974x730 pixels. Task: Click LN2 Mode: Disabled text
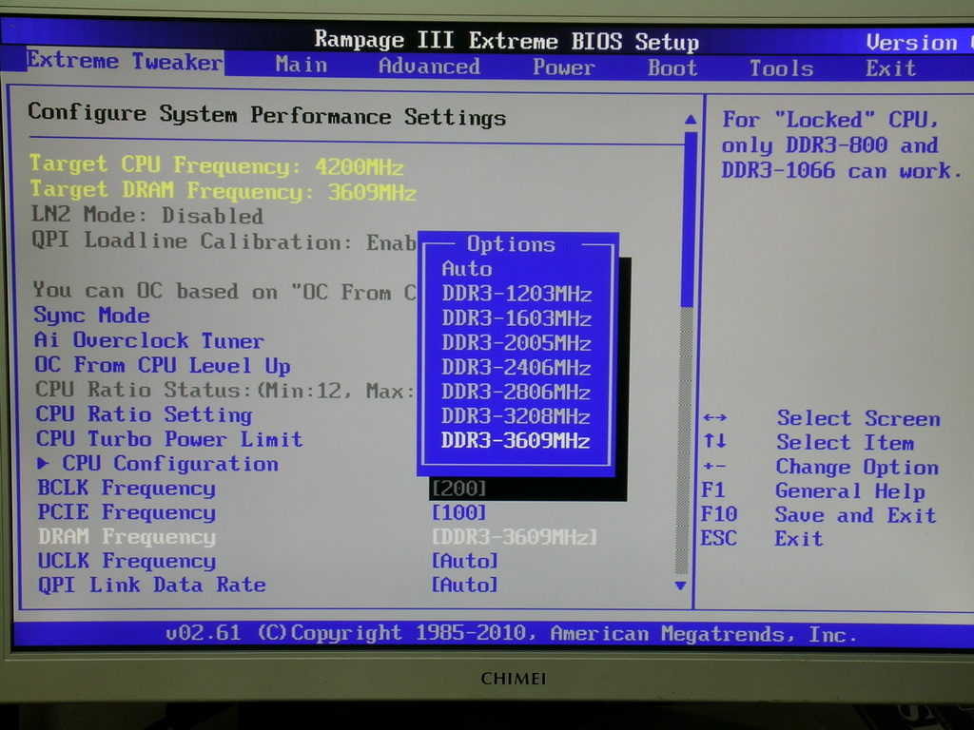coord(147,215)
